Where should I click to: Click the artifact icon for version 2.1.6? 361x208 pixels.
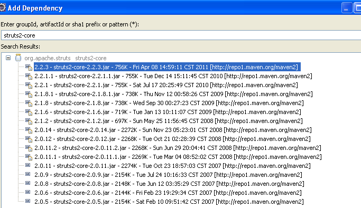pos(29,112)
